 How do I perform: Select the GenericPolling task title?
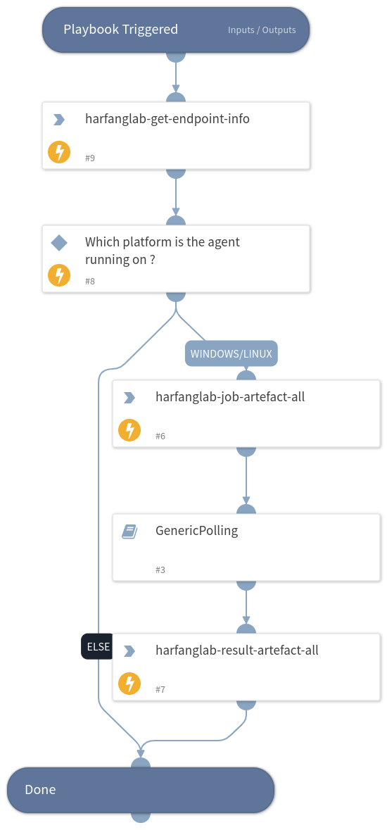pos(196,530)
